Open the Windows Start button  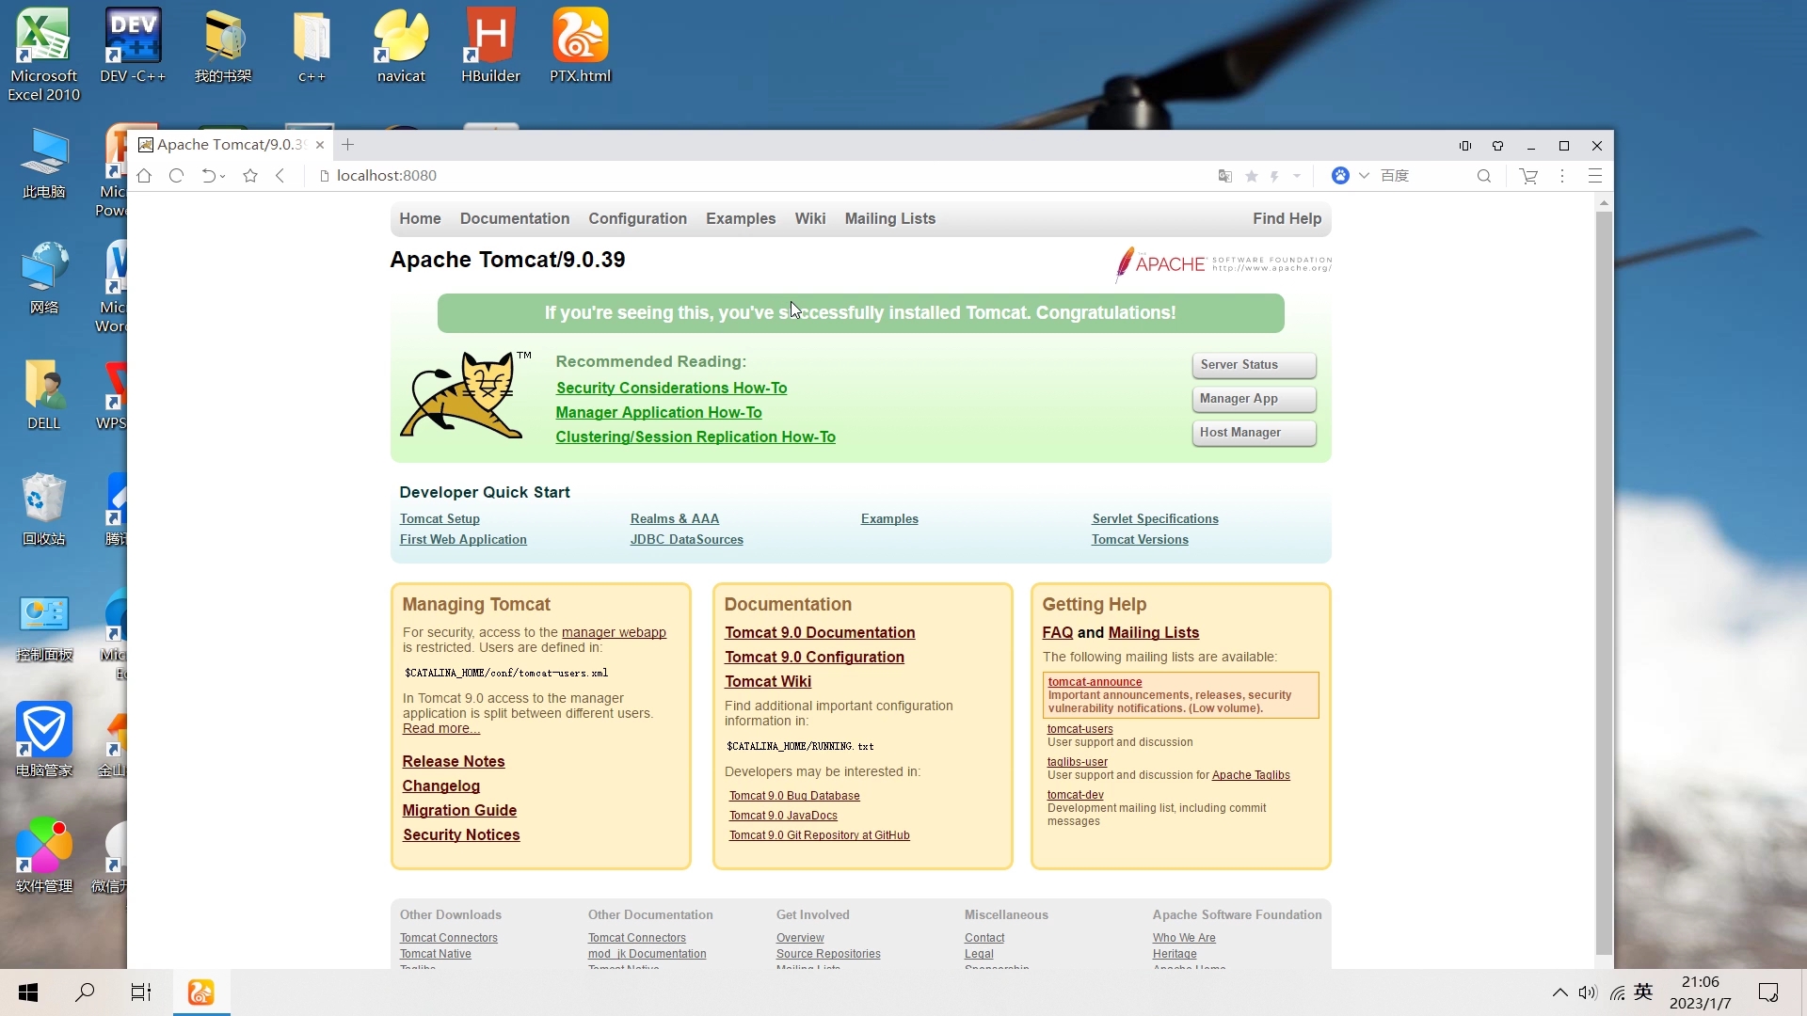point(28,992)
